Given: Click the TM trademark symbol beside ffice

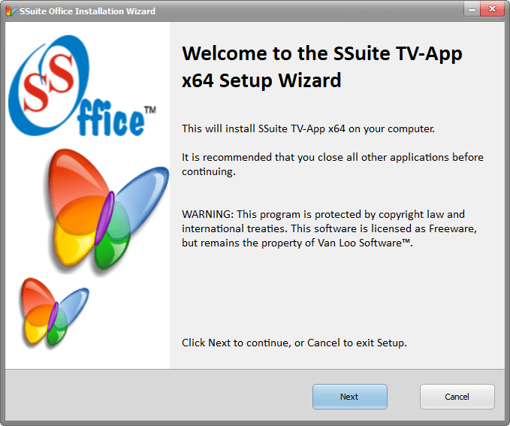Looking at the screenshot, I should [x=150, y=110].
